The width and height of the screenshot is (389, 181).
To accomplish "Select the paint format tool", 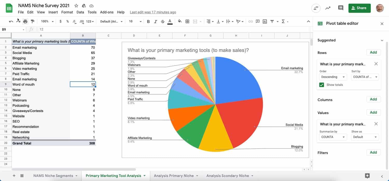I will pos(32,21).
